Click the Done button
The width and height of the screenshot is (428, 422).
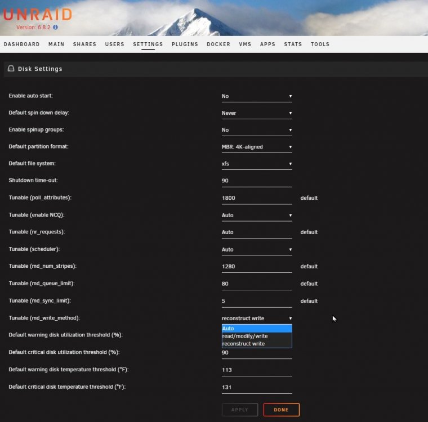click(281, 410)
